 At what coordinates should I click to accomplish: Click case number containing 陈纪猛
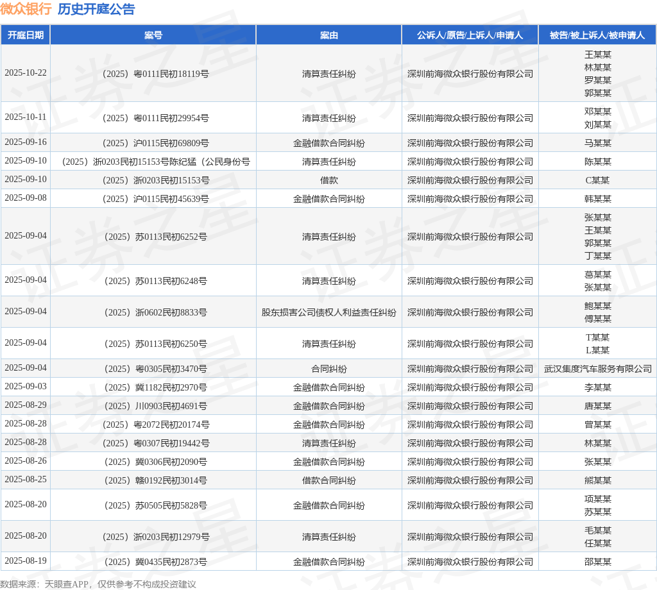(x=155, y=162)
